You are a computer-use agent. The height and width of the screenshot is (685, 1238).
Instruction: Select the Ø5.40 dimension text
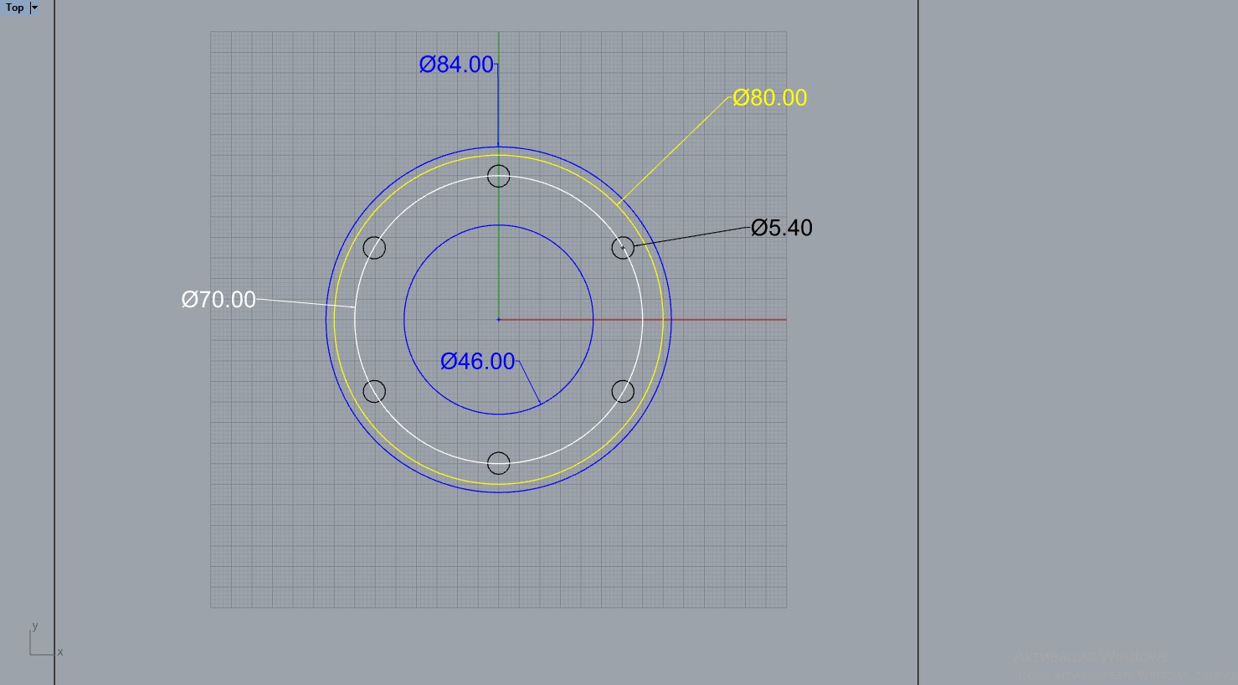tap(781, 228)
